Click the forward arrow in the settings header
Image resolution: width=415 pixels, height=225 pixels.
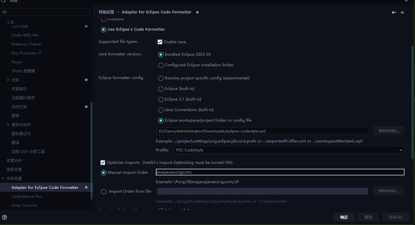pyautogui.click(x=402, y=12)
